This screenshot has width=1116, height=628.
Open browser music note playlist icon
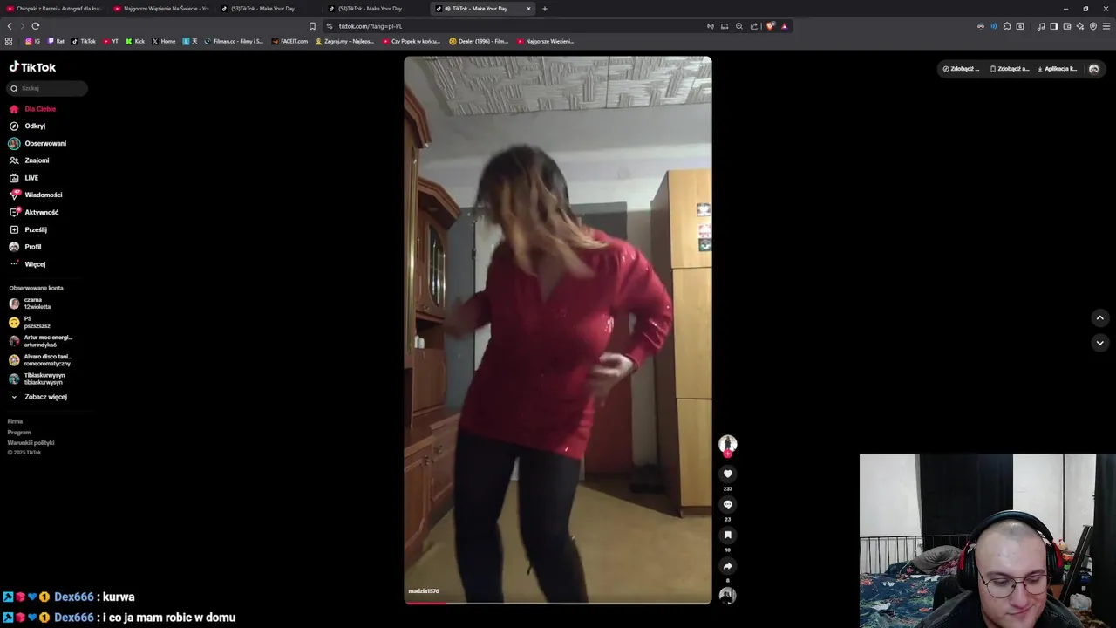(x=1041, y=26)
